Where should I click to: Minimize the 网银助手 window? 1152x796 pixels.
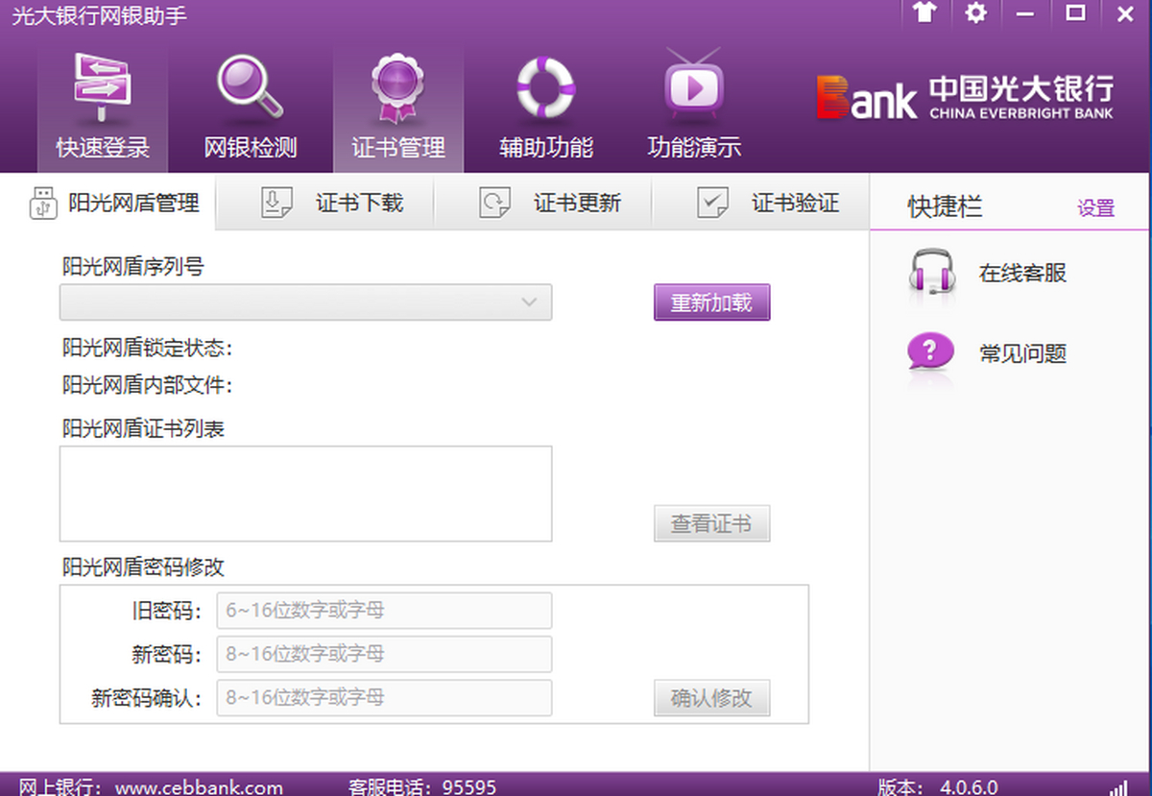pos(1026,13)
